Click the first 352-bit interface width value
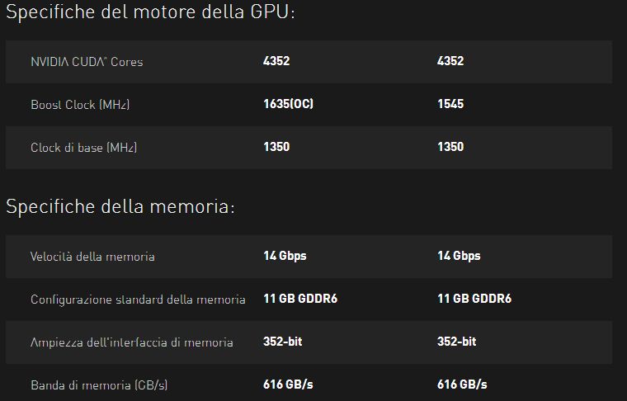Screen dimensions: 627x401 tap(284, 342)
